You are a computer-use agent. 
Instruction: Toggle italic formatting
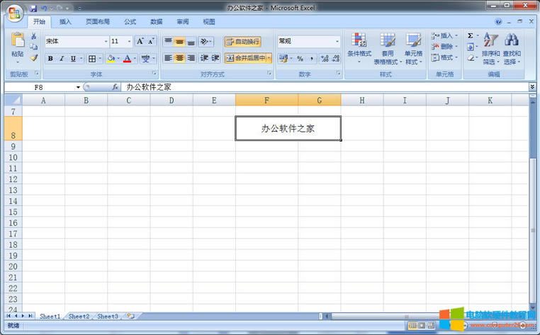[62, 59]
